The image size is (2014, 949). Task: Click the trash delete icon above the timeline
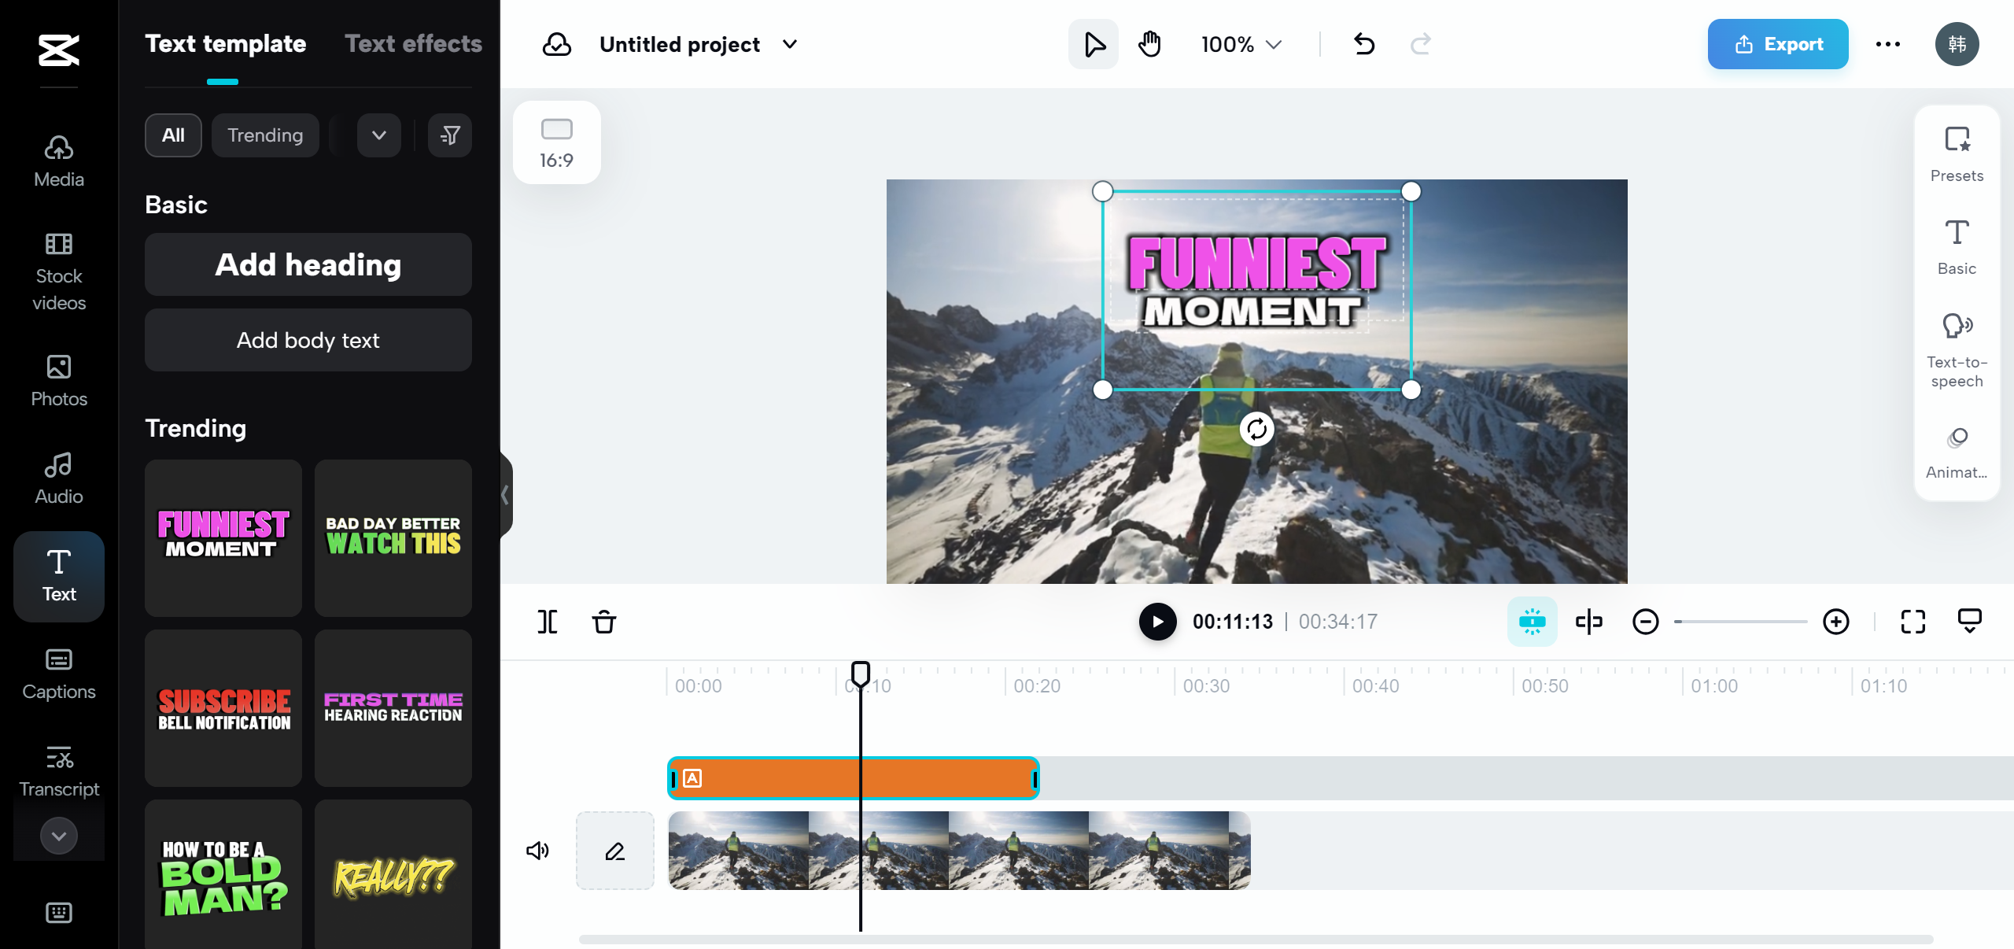(x=603, y=622)
